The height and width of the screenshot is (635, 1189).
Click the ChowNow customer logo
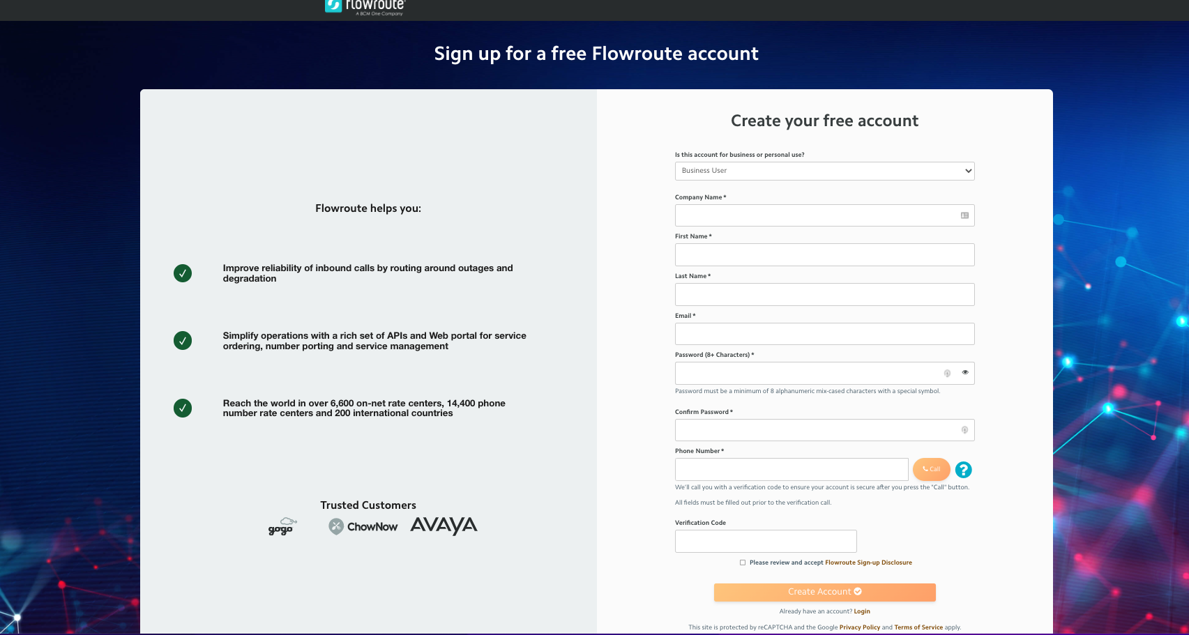click(363, 526)
